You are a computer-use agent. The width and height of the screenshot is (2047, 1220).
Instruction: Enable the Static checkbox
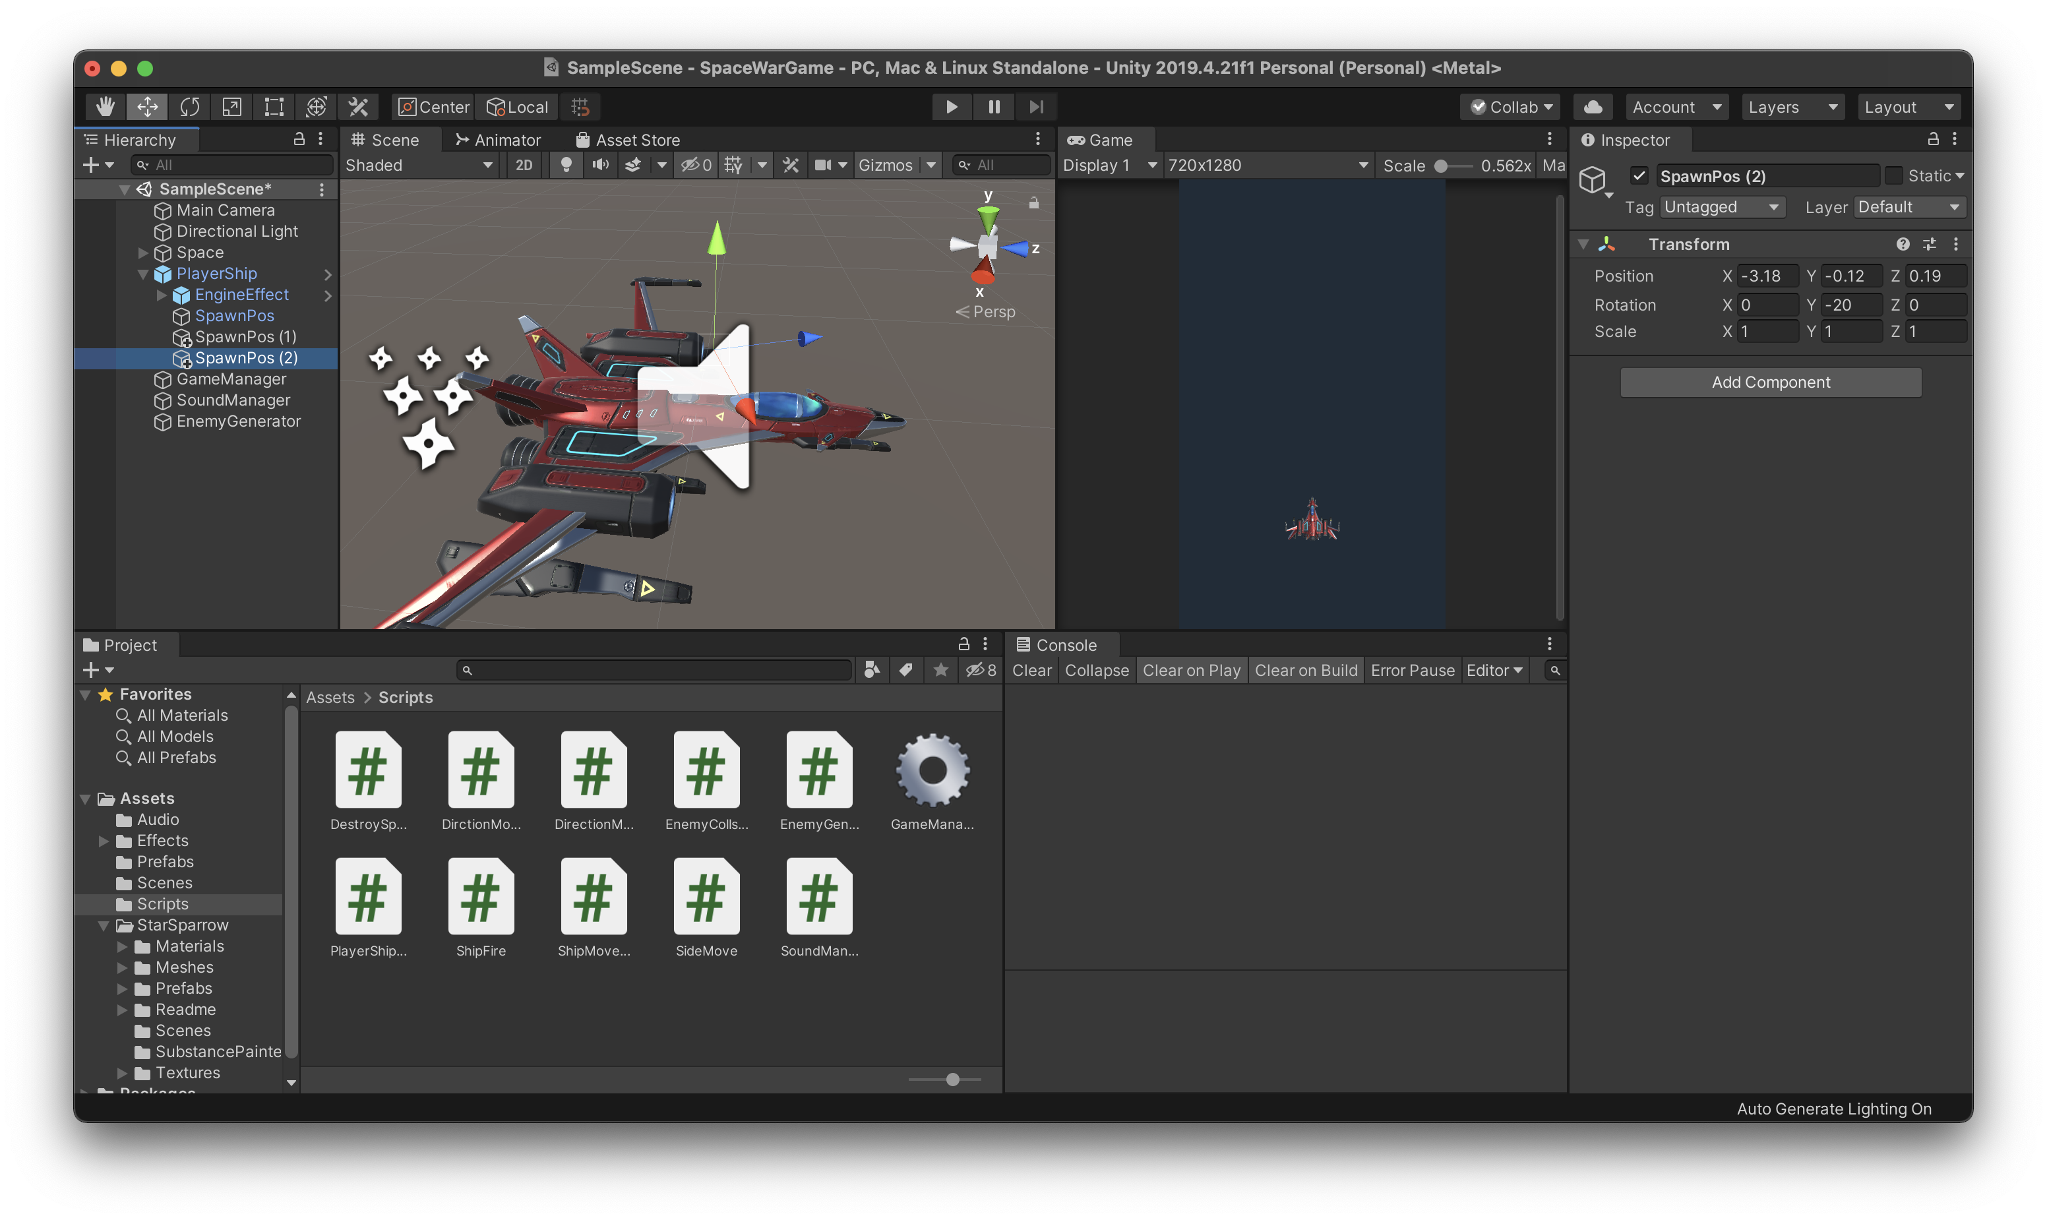tap(1893, 176)
